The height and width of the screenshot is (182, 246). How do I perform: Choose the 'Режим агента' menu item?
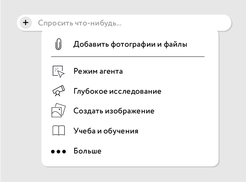click(x=98, y=71)
